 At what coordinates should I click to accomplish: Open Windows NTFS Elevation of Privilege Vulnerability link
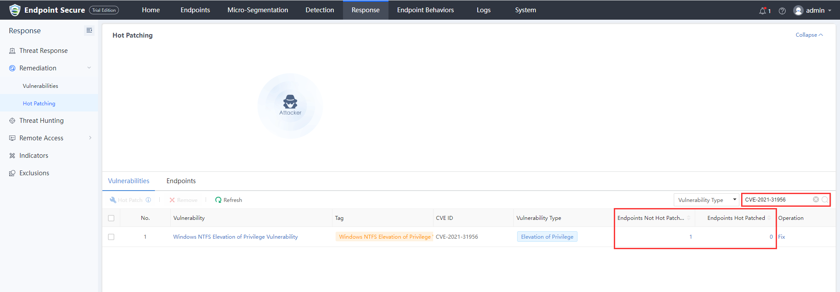pos(235,237)
